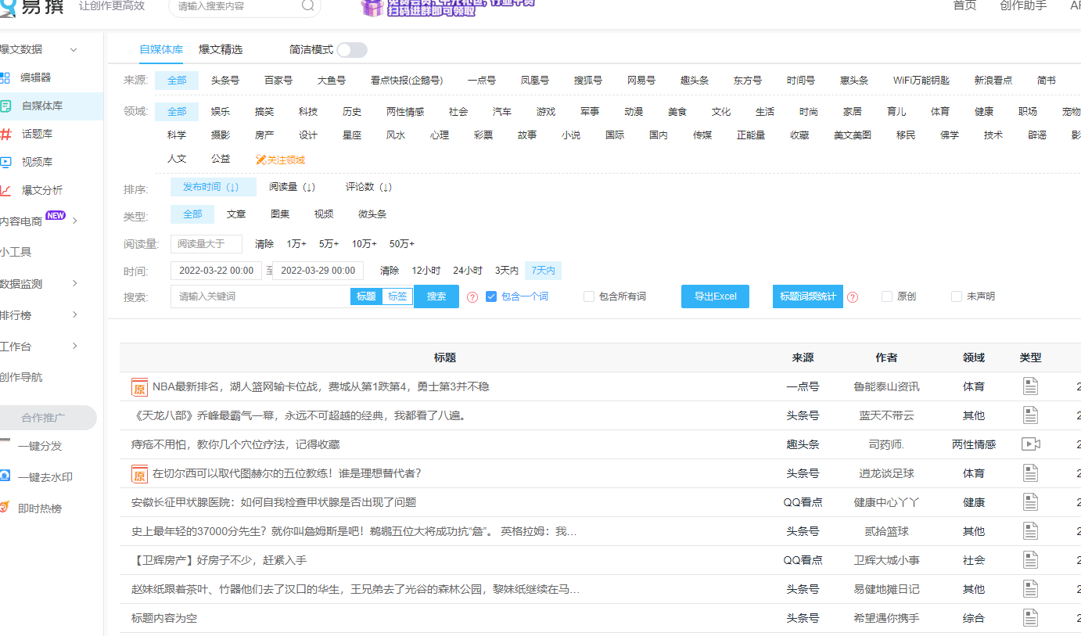The width and height of the screenshot is (1081, 636).
Task: Toggle the 简洁模式 switch
Action: click(351, 50)
